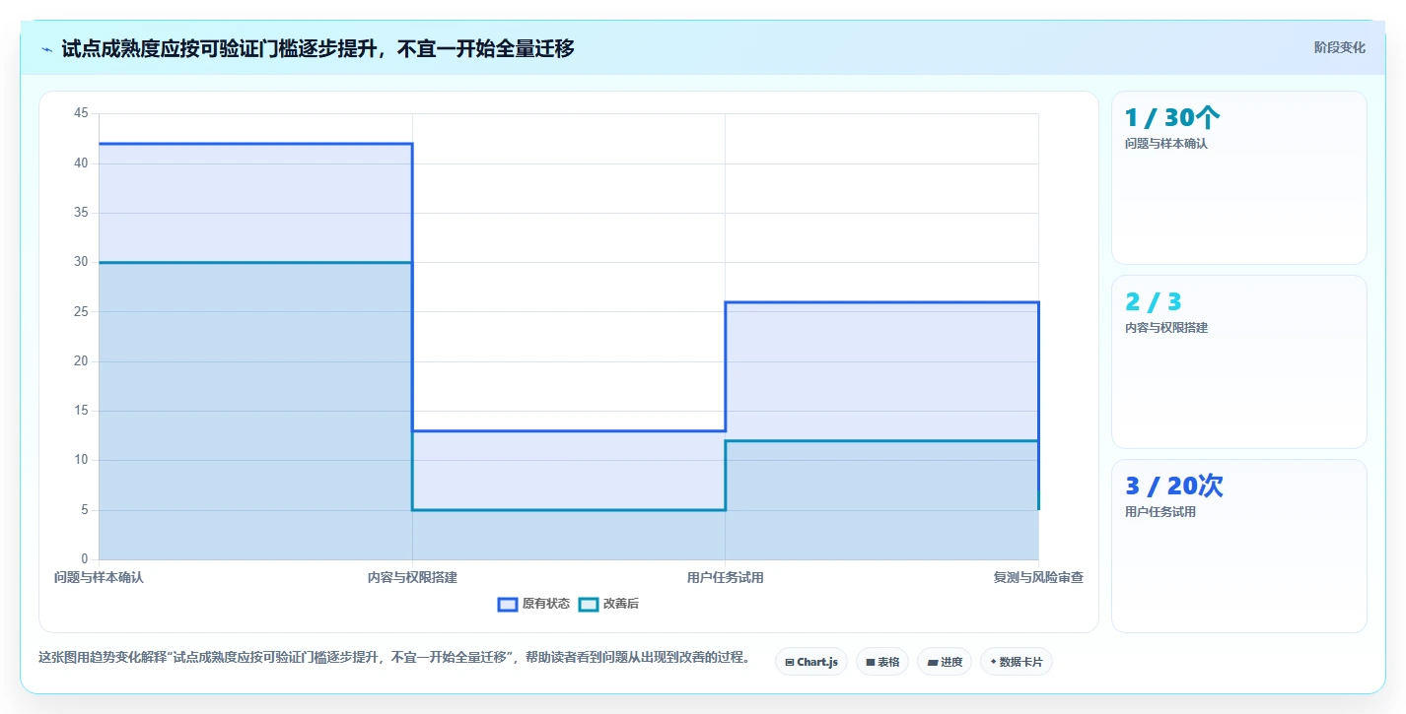
Task: Click the 问题与样本确认 caption in first card
Action: pos(1166,144)
